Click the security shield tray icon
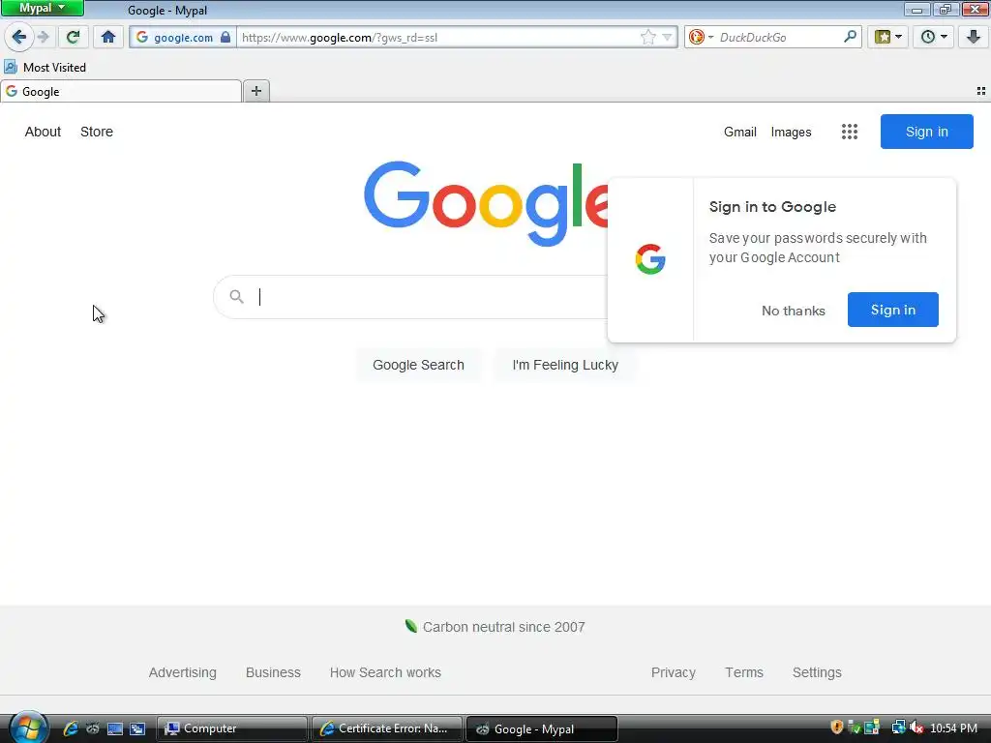Screen dimensions: 991x743 [x=837, y=728]
